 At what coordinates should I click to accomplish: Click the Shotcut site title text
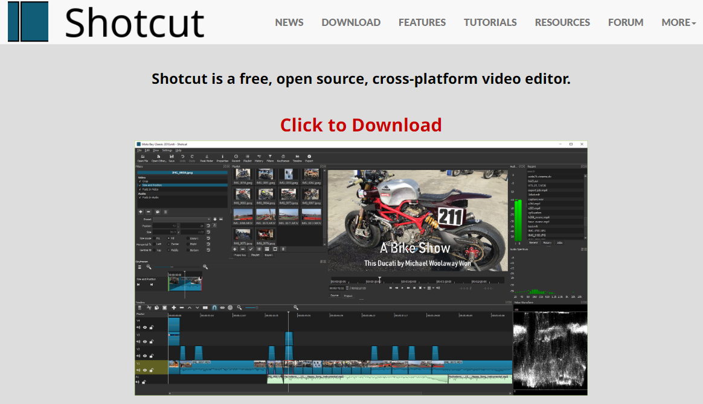[135, 23]
